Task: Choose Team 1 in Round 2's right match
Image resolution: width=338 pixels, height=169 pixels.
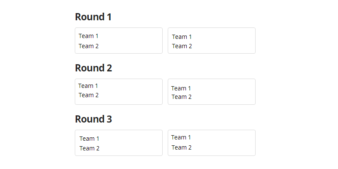Action: tap(181, 88)
